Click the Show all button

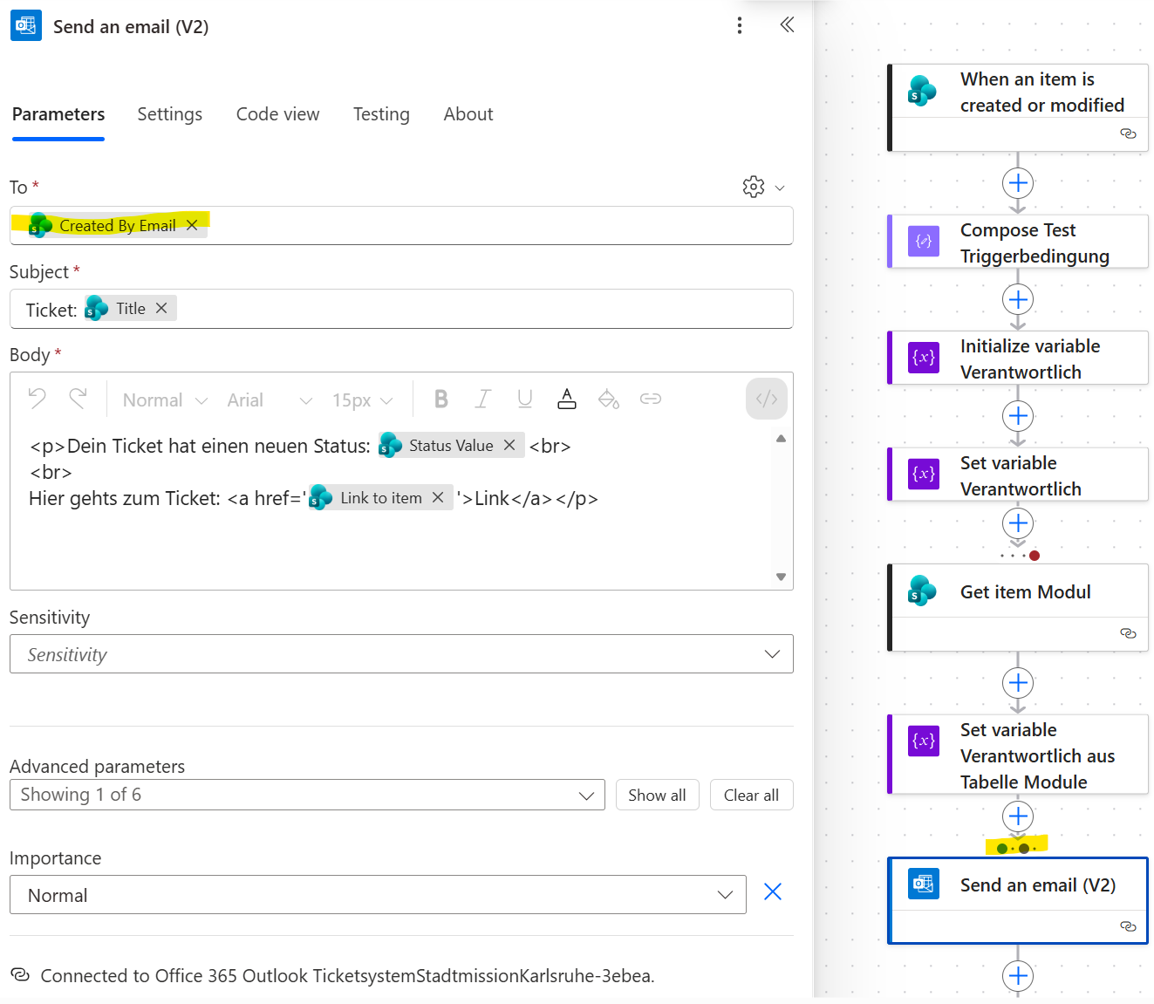click(x=657, y=796)
